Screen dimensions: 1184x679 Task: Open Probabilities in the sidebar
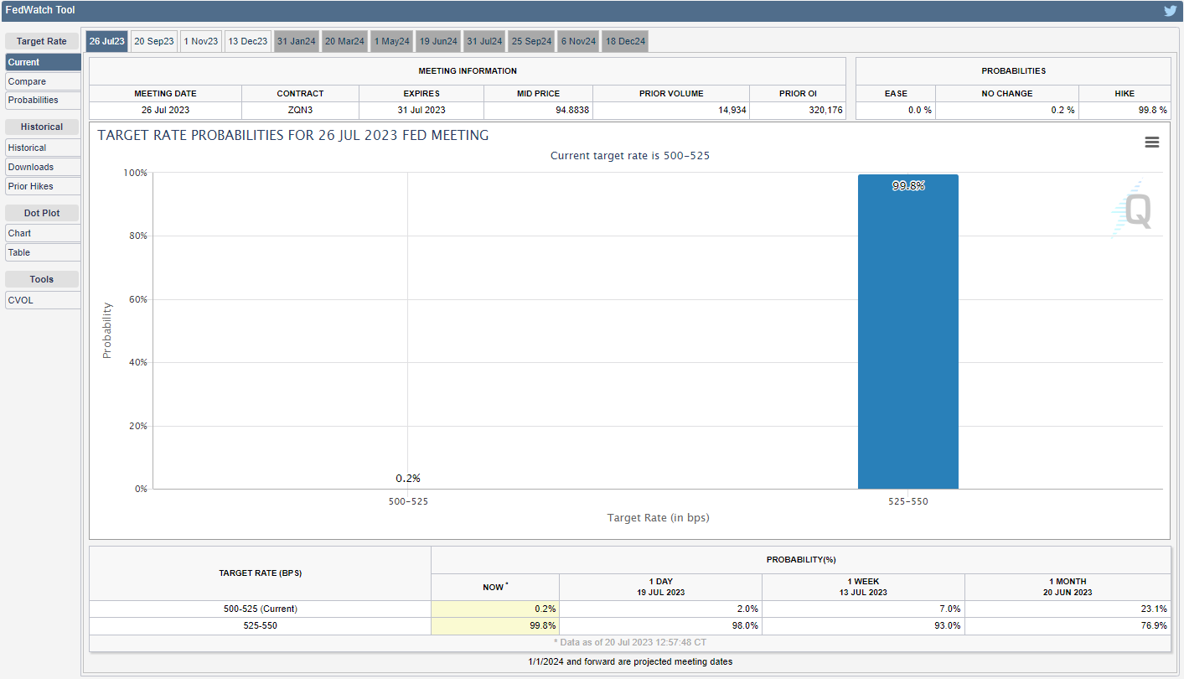[43, 100]
